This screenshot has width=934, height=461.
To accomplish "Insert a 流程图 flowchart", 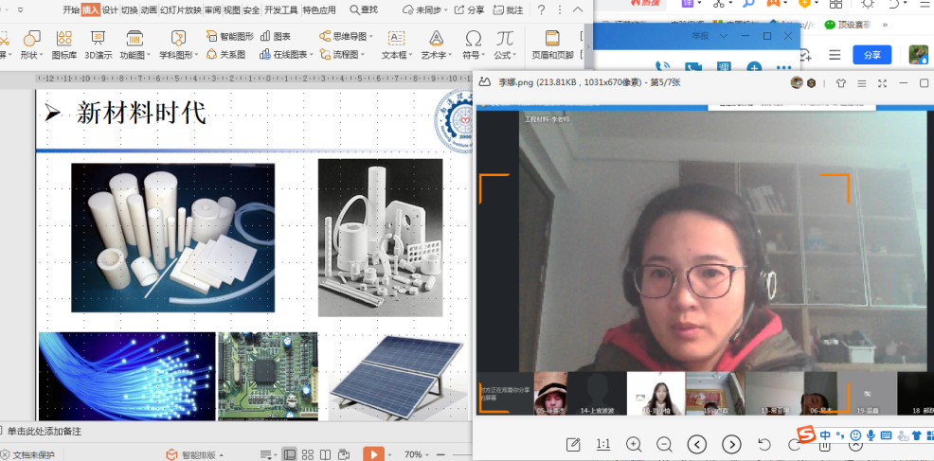I will (342, 54).
